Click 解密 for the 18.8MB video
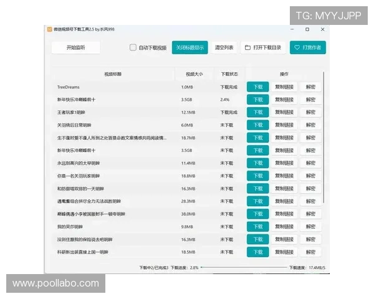Viewport: 374px width, 299px height. click(x=310, y=176)
